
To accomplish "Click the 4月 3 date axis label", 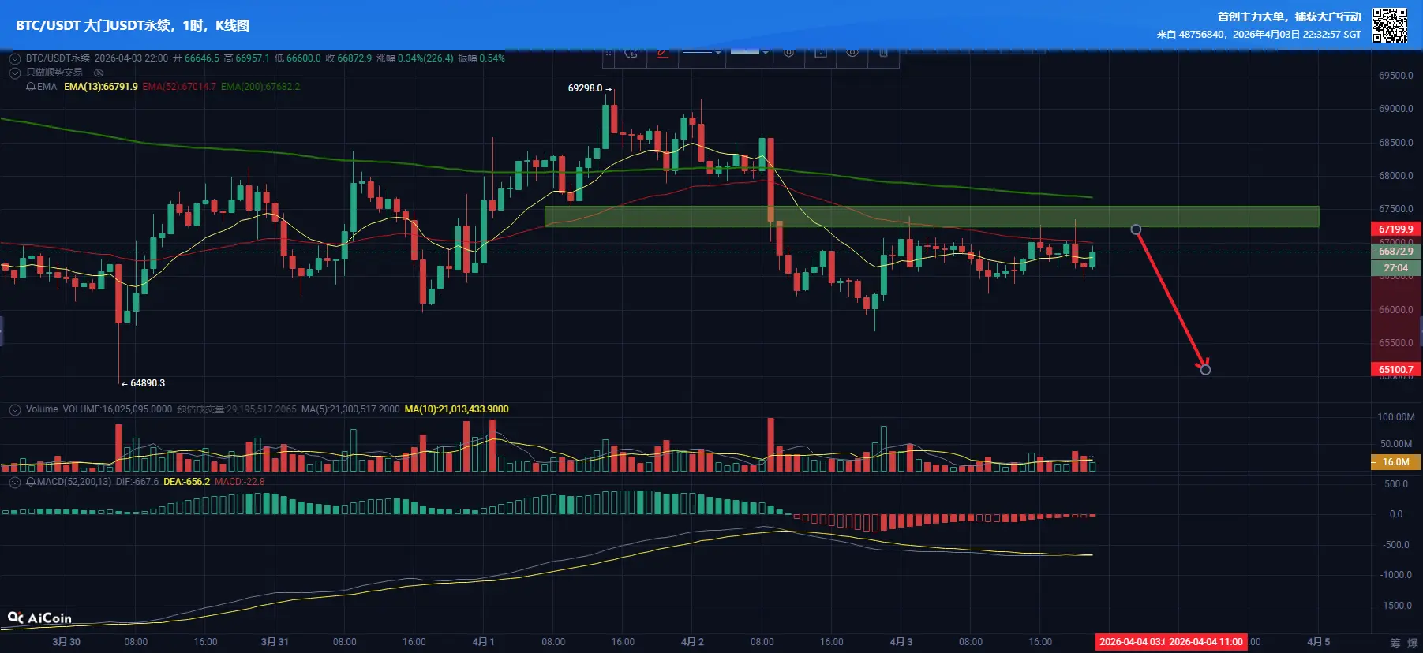I will [901, 642].
